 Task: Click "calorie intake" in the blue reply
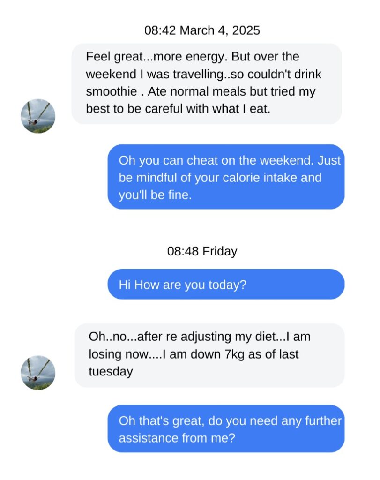coord(268,178)
